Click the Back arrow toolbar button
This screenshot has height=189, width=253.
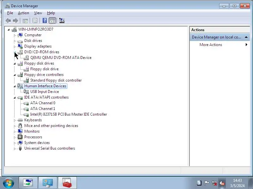click(8, 20)
